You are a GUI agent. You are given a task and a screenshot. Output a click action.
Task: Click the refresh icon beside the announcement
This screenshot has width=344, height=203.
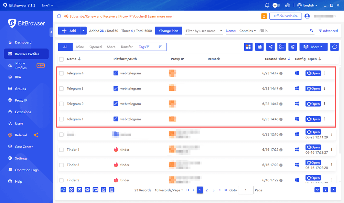pos(59,16)
